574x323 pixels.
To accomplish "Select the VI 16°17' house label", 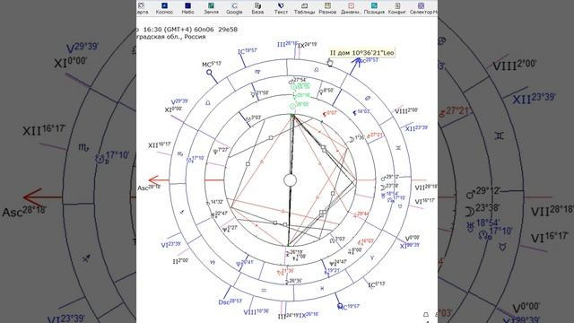I will coord(425,201).
